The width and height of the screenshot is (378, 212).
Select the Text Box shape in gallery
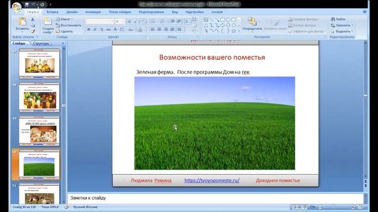coord(206,19)
